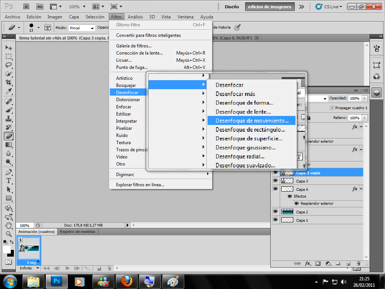385x289 pixels.
Task: Uncheck Propagar cuadro 1 checkbox
Action: [332, 108]
